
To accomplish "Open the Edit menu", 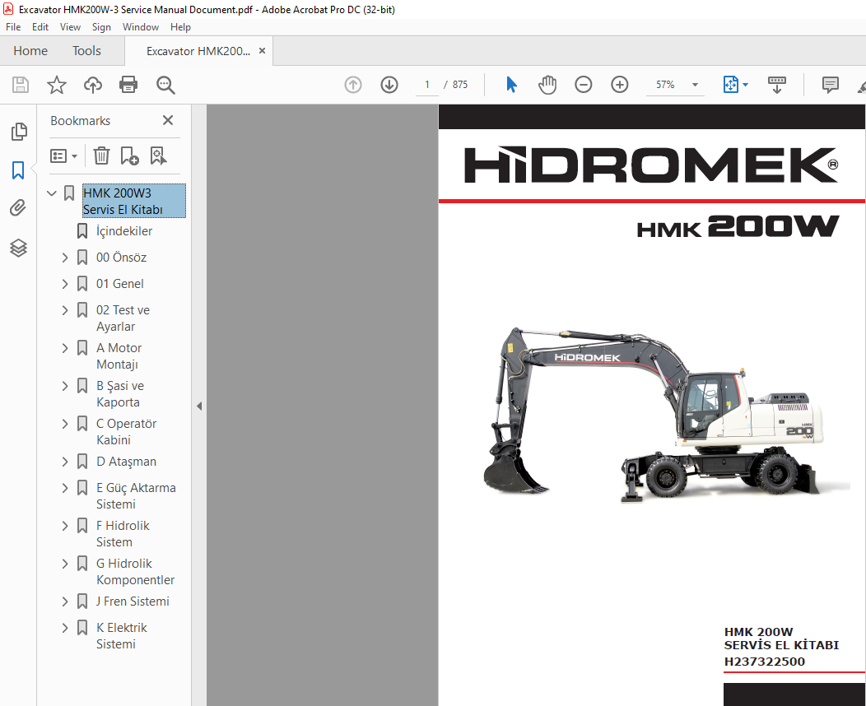I will [x=40, y=27].
